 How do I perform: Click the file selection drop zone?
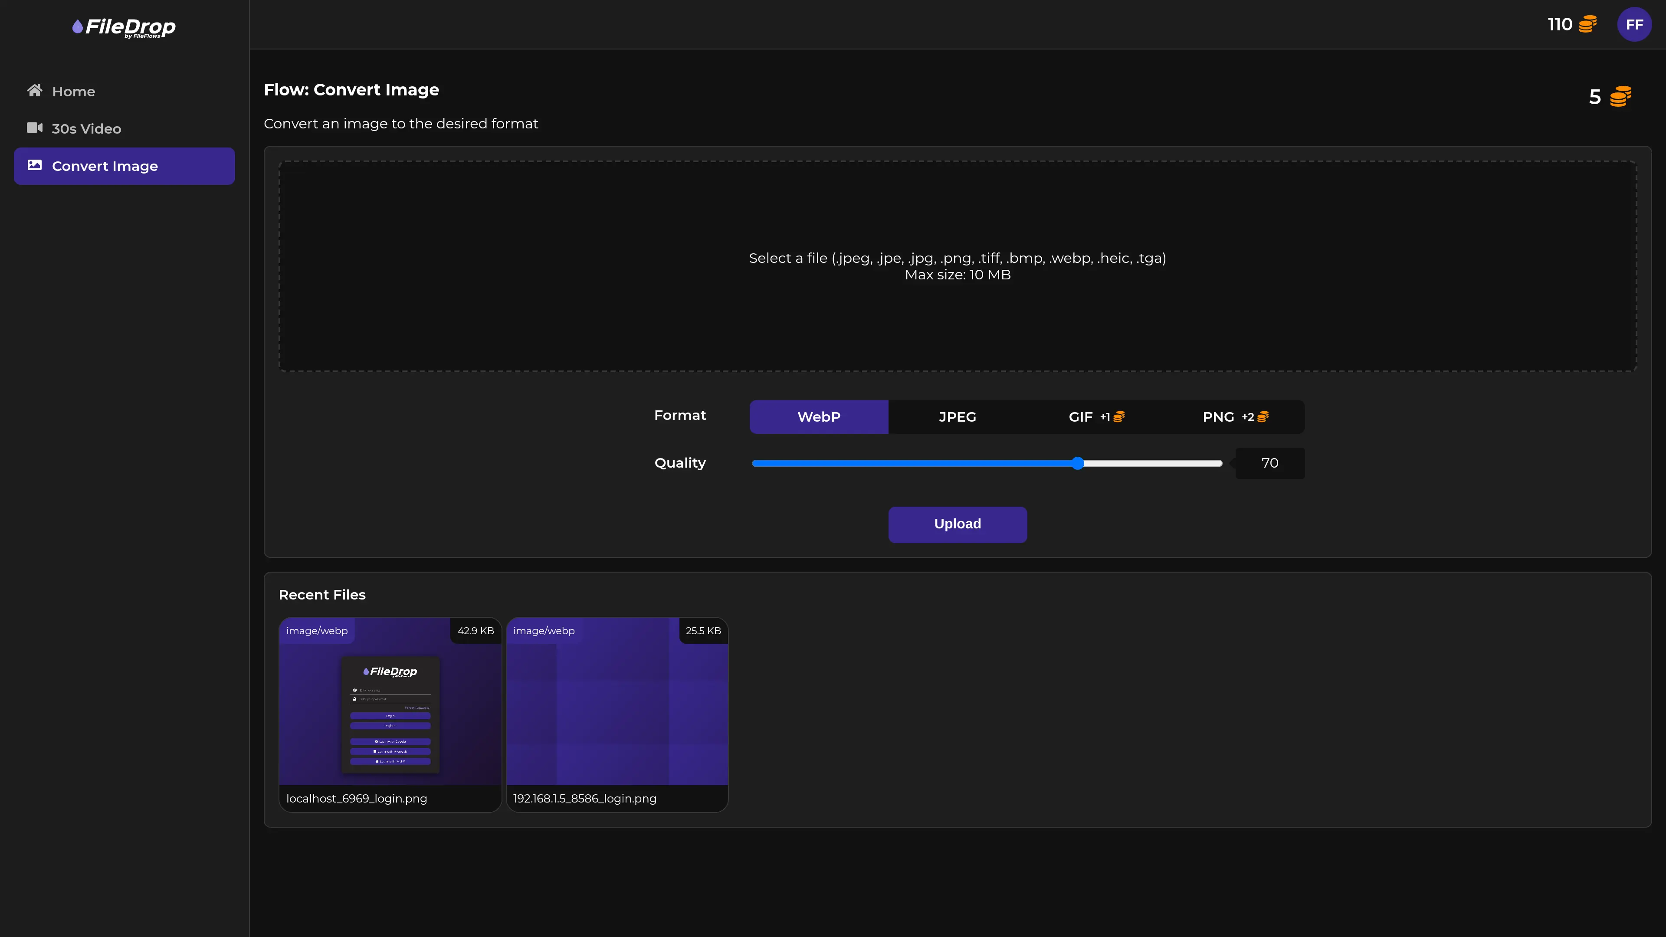[x=957, y=266]
